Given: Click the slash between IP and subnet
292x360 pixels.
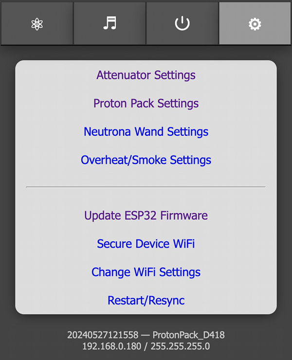Looking at the screenshot, I should (146, 346).
